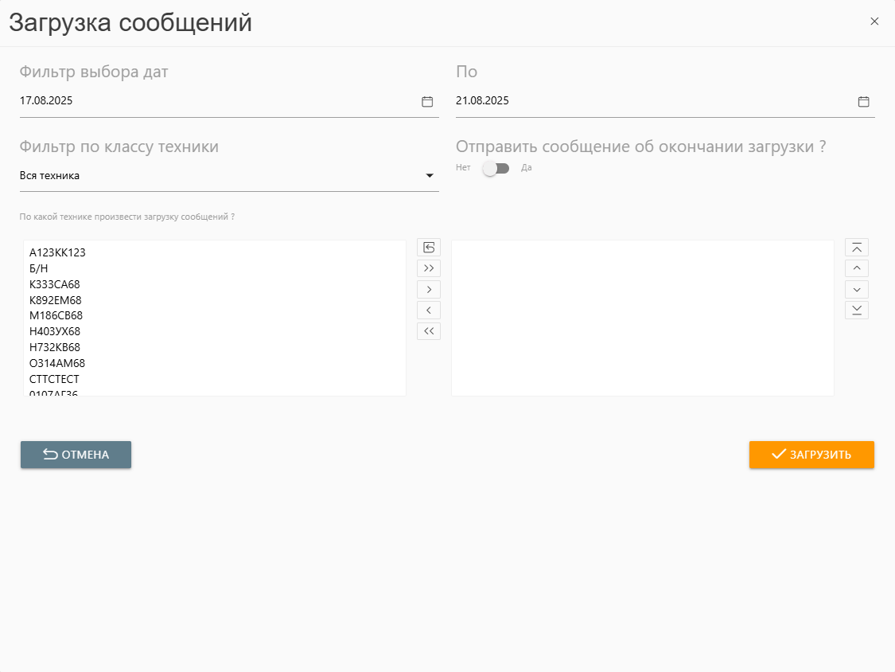Select O314AM68 in the vehicle list

pos(215,363)
